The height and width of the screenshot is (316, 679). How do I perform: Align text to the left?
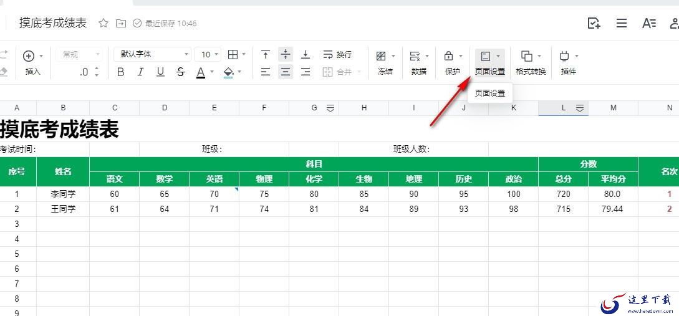pyautogui.click(x=266, y=72)
